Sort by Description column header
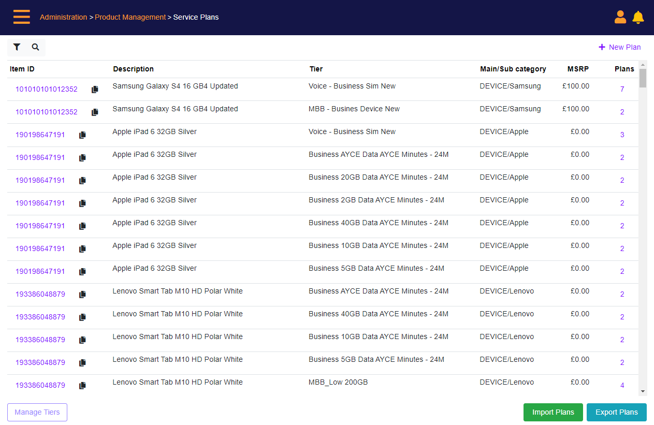 point(134,69)
